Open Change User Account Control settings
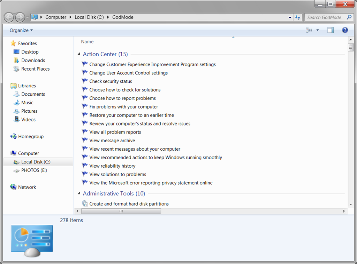 pyautogui.click(x=128, y=73)
